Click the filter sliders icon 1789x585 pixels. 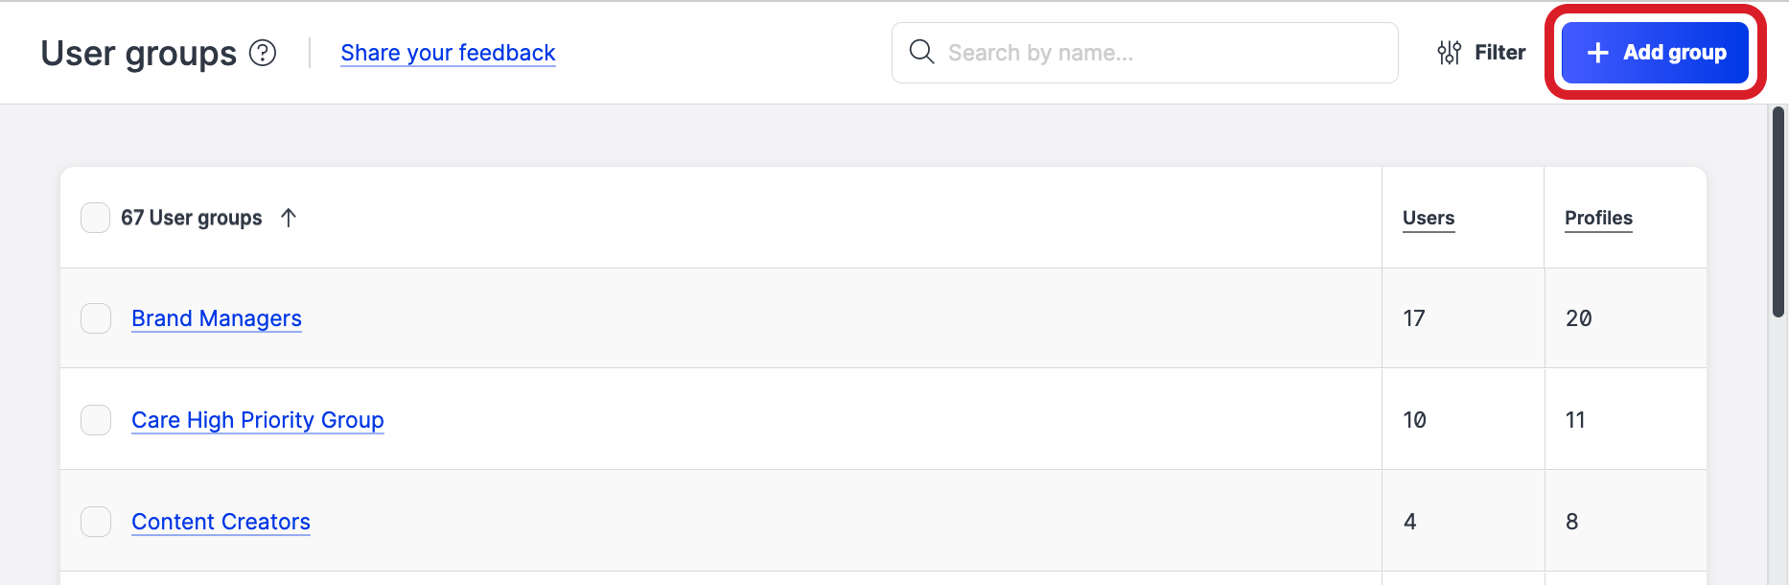[1449, 53]
